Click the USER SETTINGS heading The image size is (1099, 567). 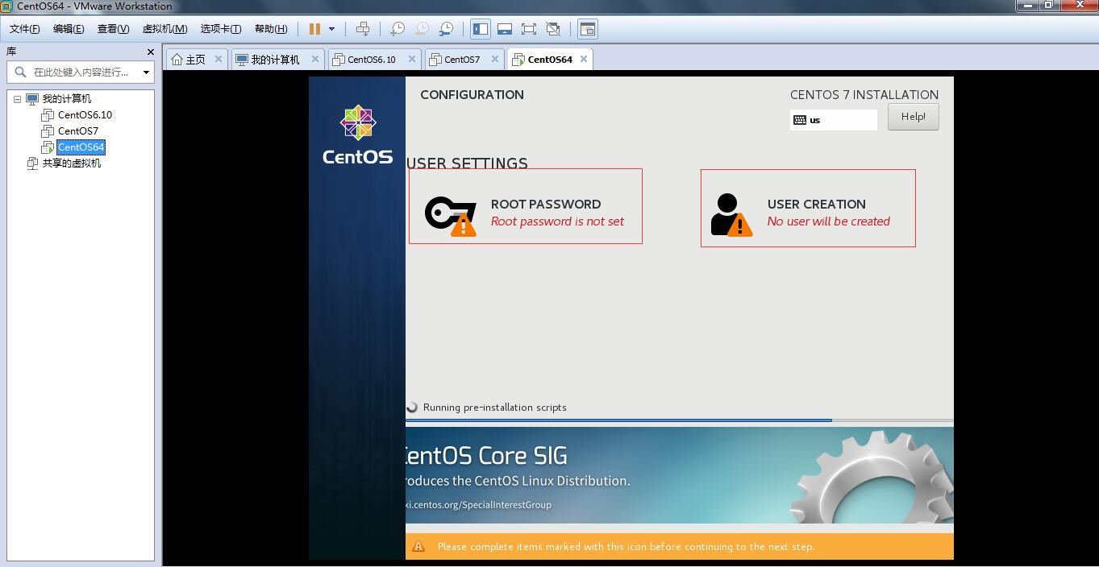click(468, 163)
